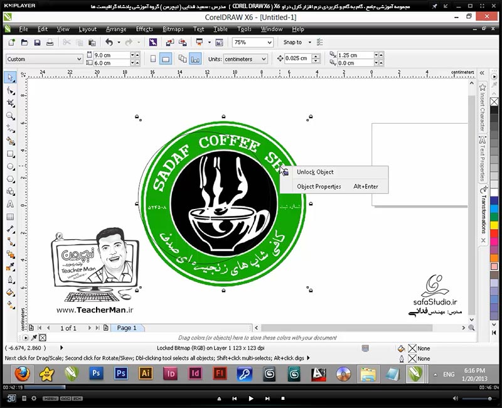Screen dimensions: 502x408
Task: Click the duplicate distance 1.25 cm field
Action: [x=355, y=55]
